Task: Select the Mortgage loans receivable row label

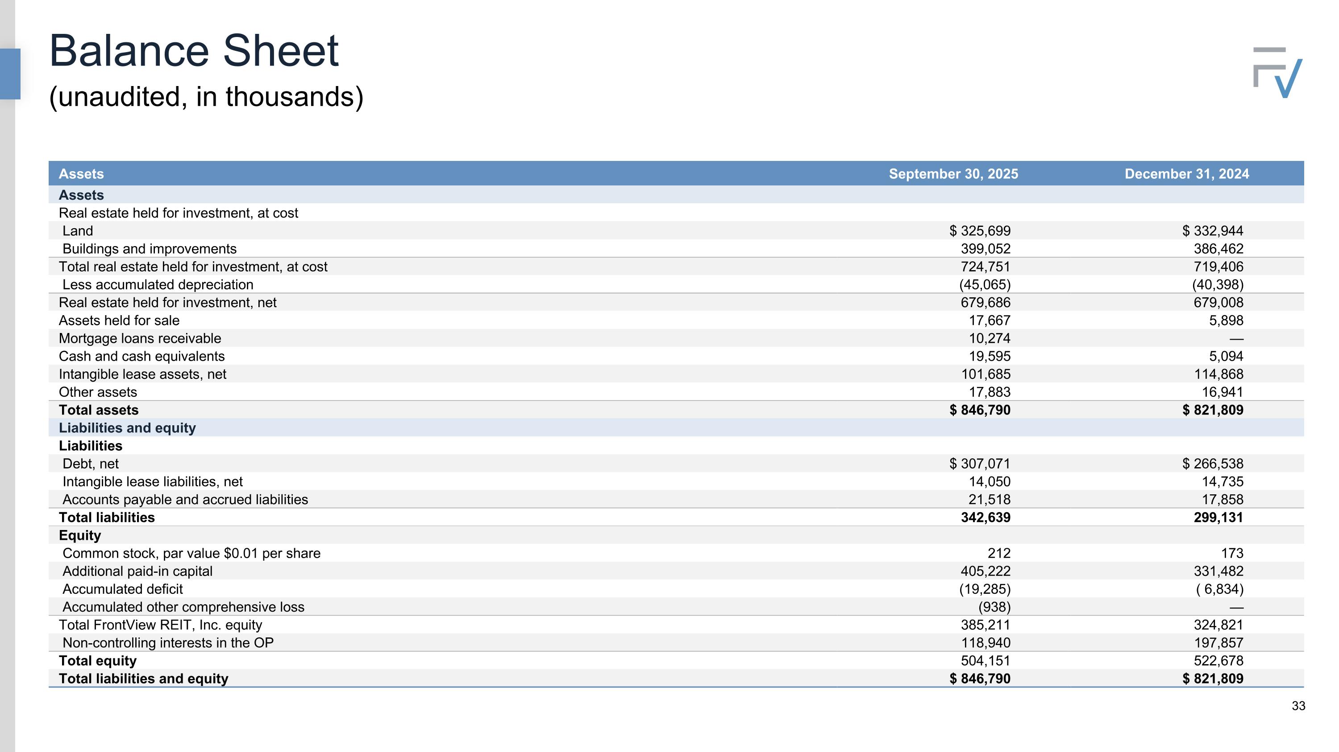Action: coord(139,338)
